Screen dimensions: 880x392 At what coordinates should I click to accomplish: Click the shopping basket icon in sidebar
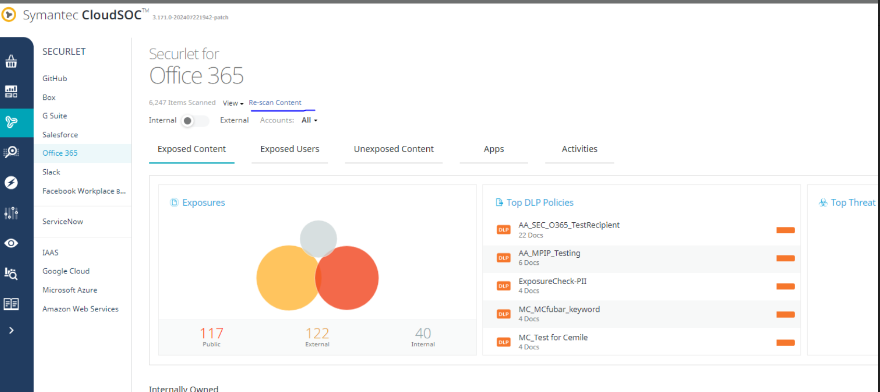[11, 61]
